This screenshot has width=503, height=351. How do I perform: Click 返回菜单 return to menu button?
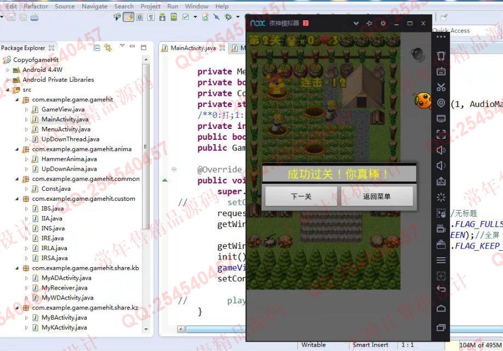pos(376,196)
